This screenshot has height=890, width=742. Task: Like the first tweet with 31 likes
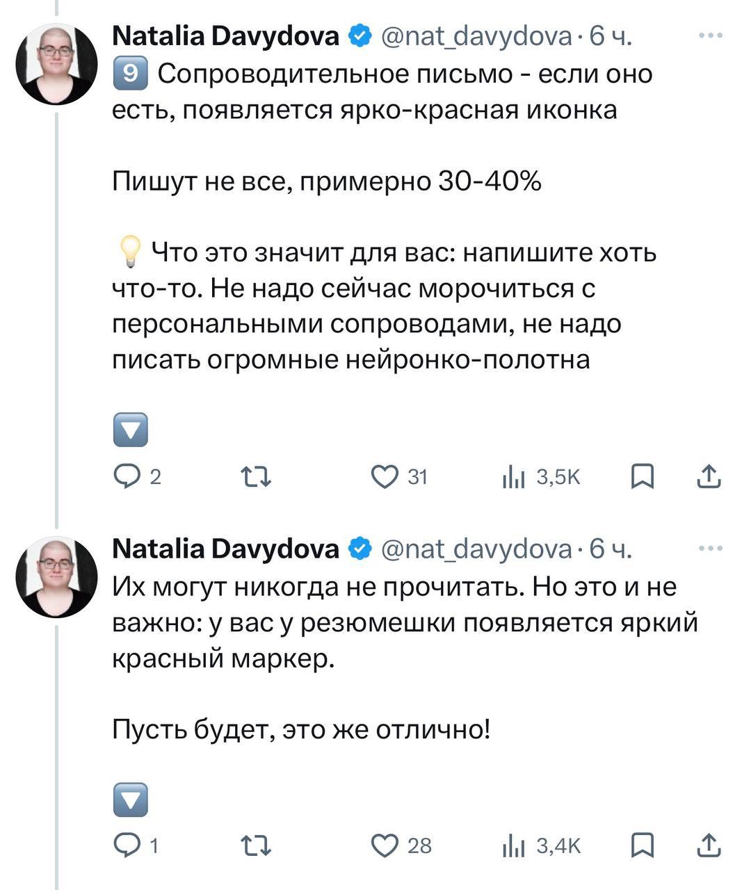click(384, 477)
